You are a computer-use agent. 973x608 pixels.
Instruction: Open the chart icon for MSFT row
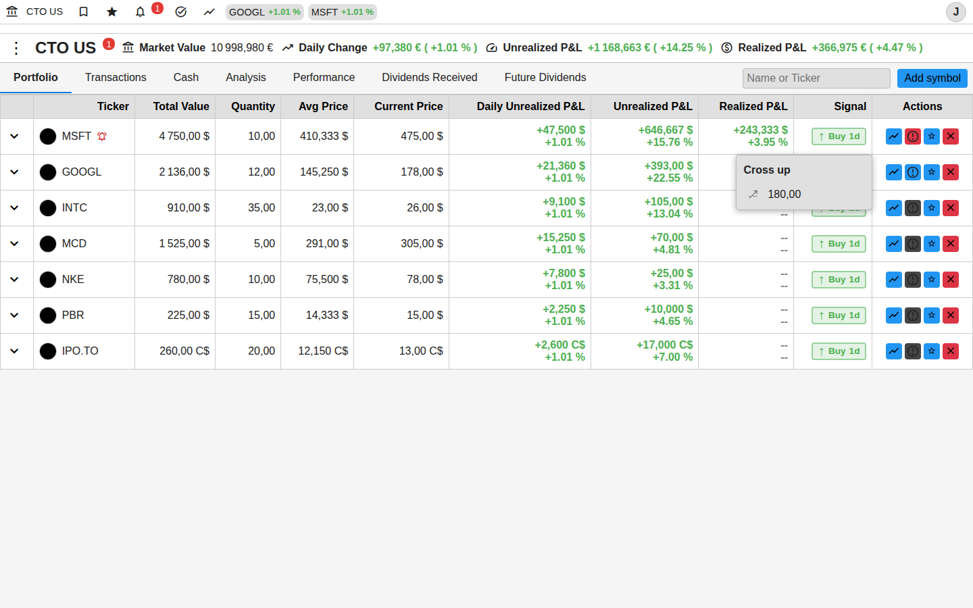tap(894, 136)
